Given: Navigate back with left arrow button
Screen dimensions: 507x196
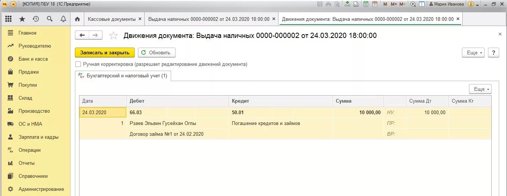Looking at the screenshot, I should point(82,35).
